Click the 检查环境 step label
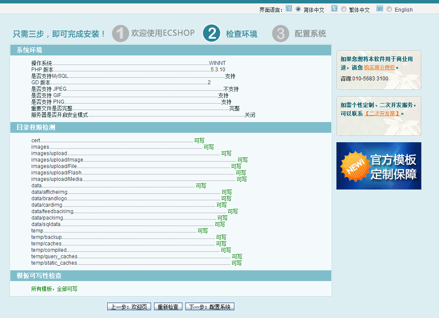Viewport: 439px width, 318px height. [x=241, y=34]
